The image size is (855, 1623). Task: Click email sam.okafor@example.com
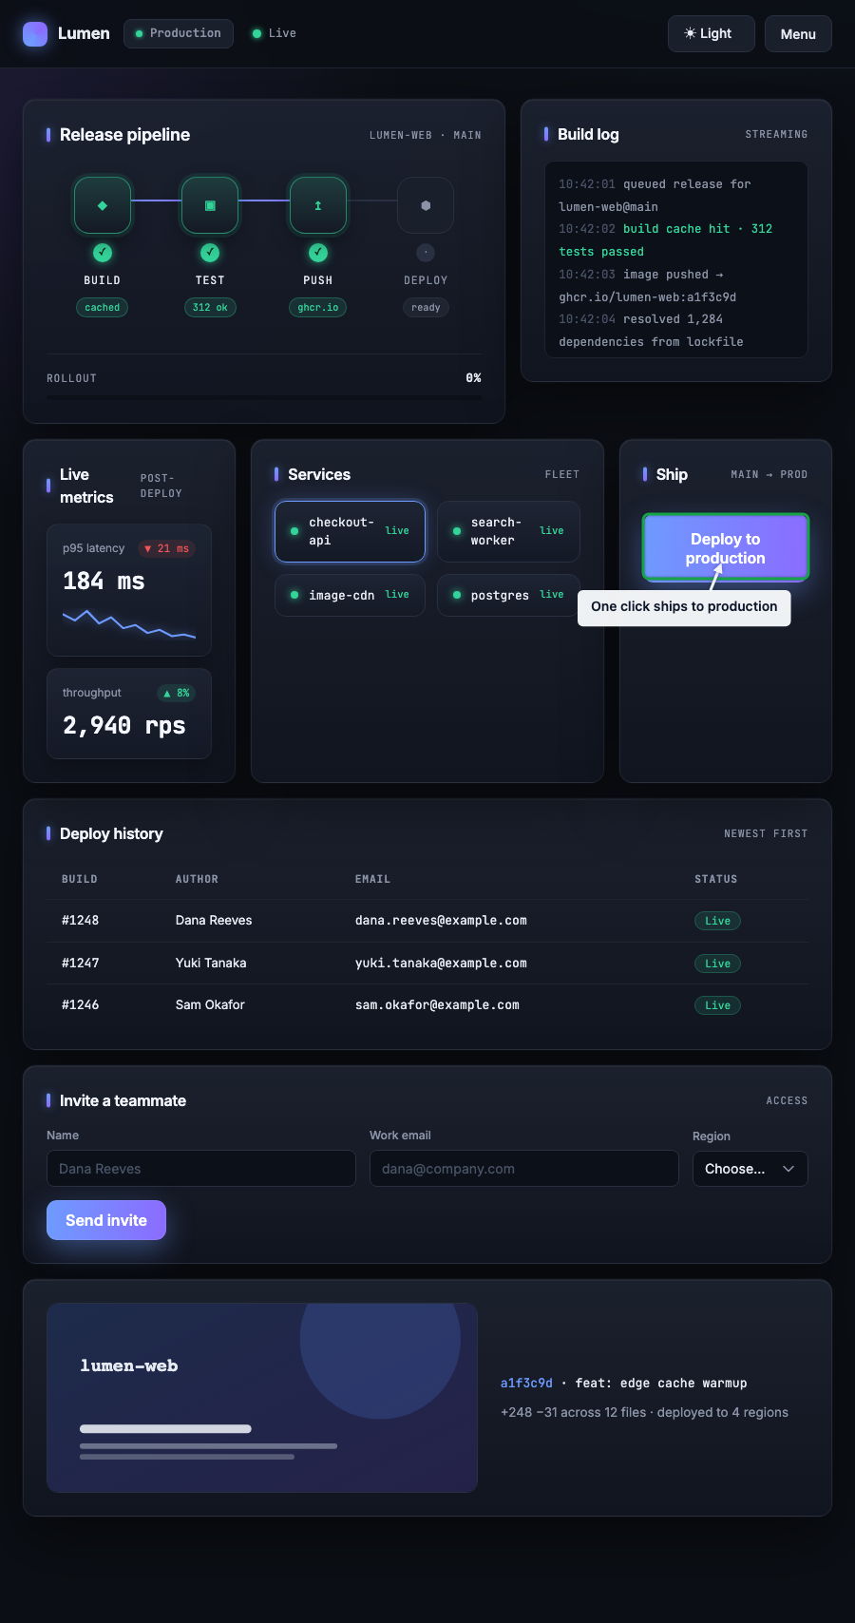pyautogui.click(x=437, y=1004)
